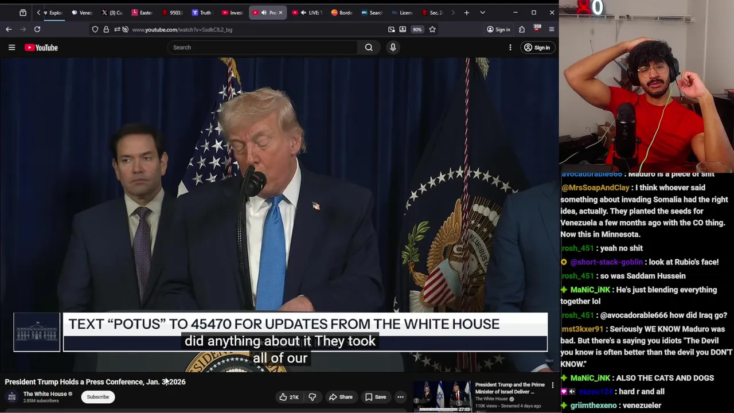
Task: Open the YouTube hamburger guide menu
Action: [x=11, y=48]
